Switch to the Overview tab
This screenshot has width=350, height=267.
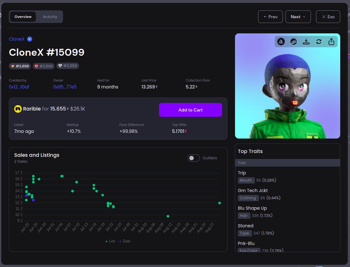tap(23, 17)
